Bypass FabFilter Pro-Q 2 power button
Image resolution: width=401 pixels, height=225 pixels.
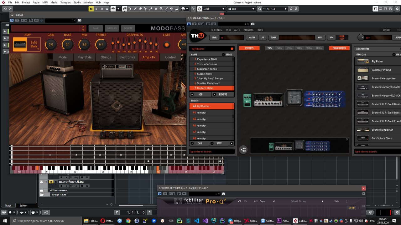point(160,194)
